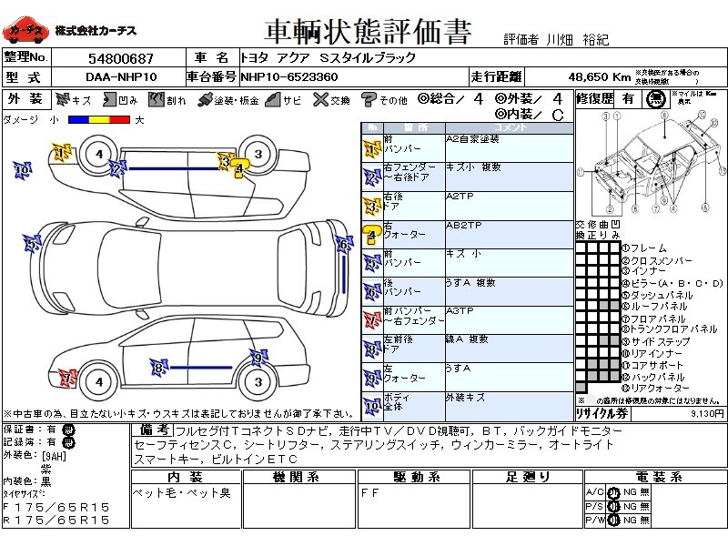728x546 pixels.
Task: Click the 機関系 column header
Action: (298, 477)
